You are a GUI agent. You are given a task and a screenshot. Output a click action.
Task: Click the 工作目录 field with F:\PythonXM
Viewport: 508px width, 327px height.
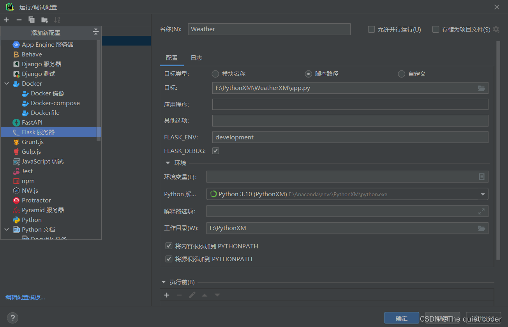pyautogui.click(x=347, y=228)
